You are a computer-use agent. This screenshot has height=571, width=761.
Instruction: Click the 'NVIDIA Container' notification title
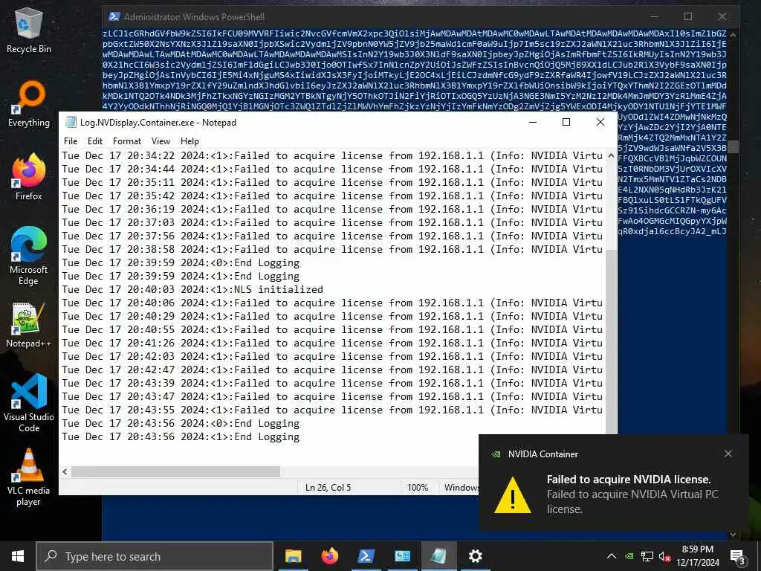[543, 454]
